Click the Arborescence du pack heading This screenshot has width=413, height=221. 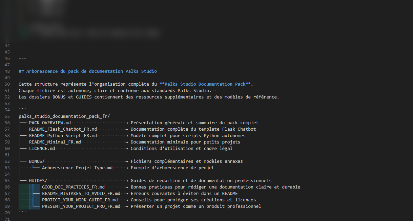click(x=88, y=71)
